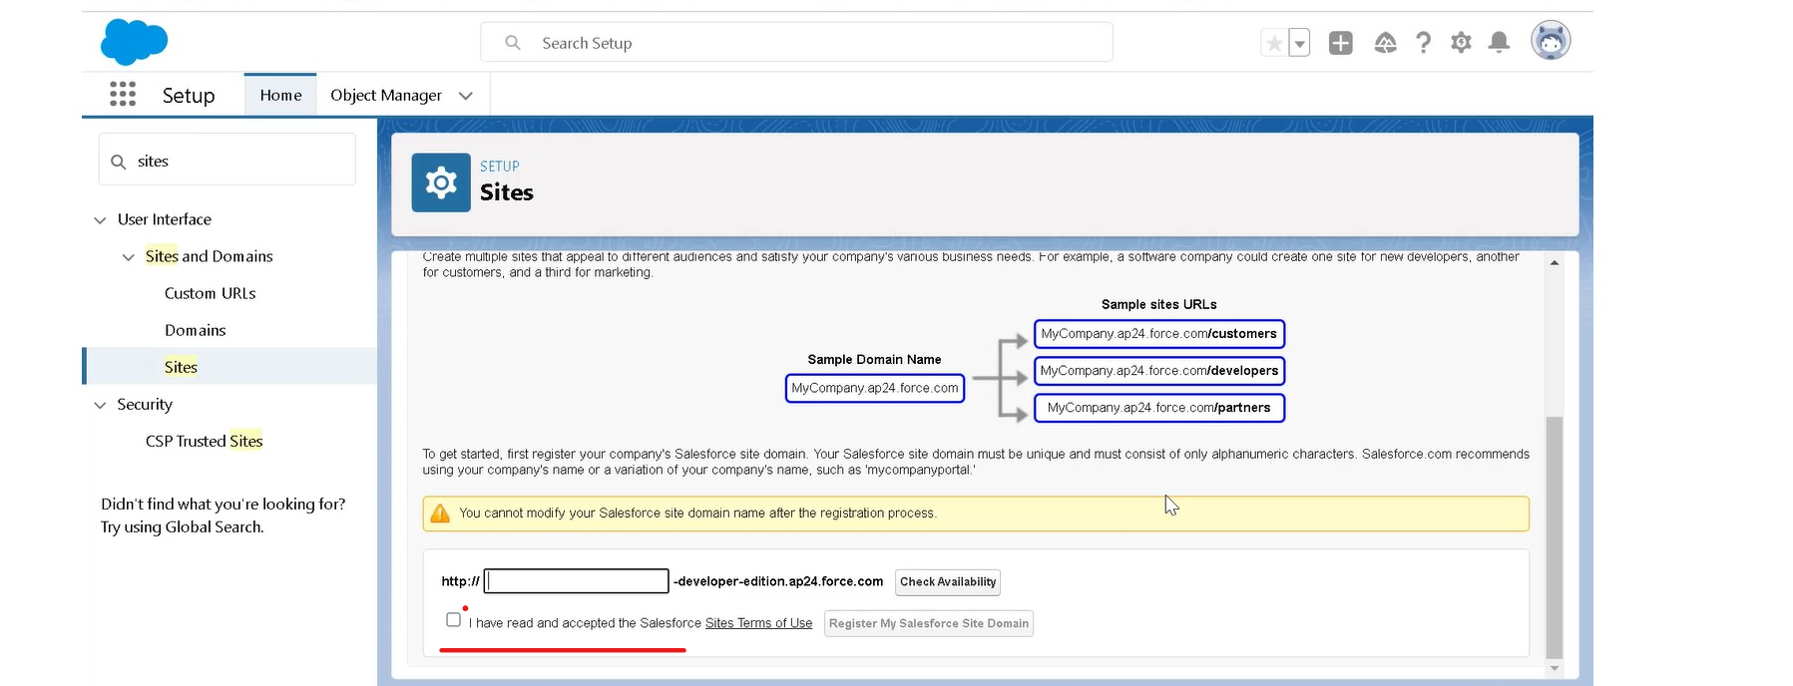The height and width of the screenshot is (686, 1793).
Task: Click the 'Sites' page title
Action: click(507, 192)
